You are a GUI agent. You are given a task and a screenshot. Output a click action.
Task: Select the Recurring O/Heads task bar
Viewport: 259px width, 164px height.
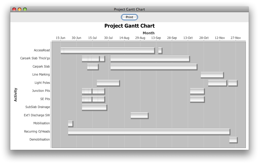coord(149,132)
